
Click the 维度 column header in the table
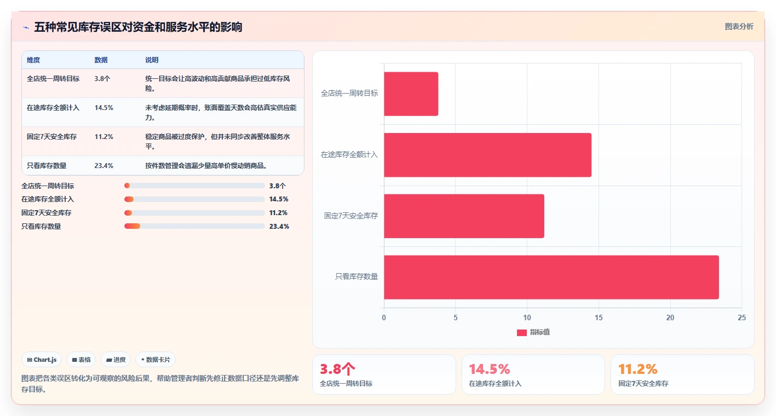click(x=33, y=60)
